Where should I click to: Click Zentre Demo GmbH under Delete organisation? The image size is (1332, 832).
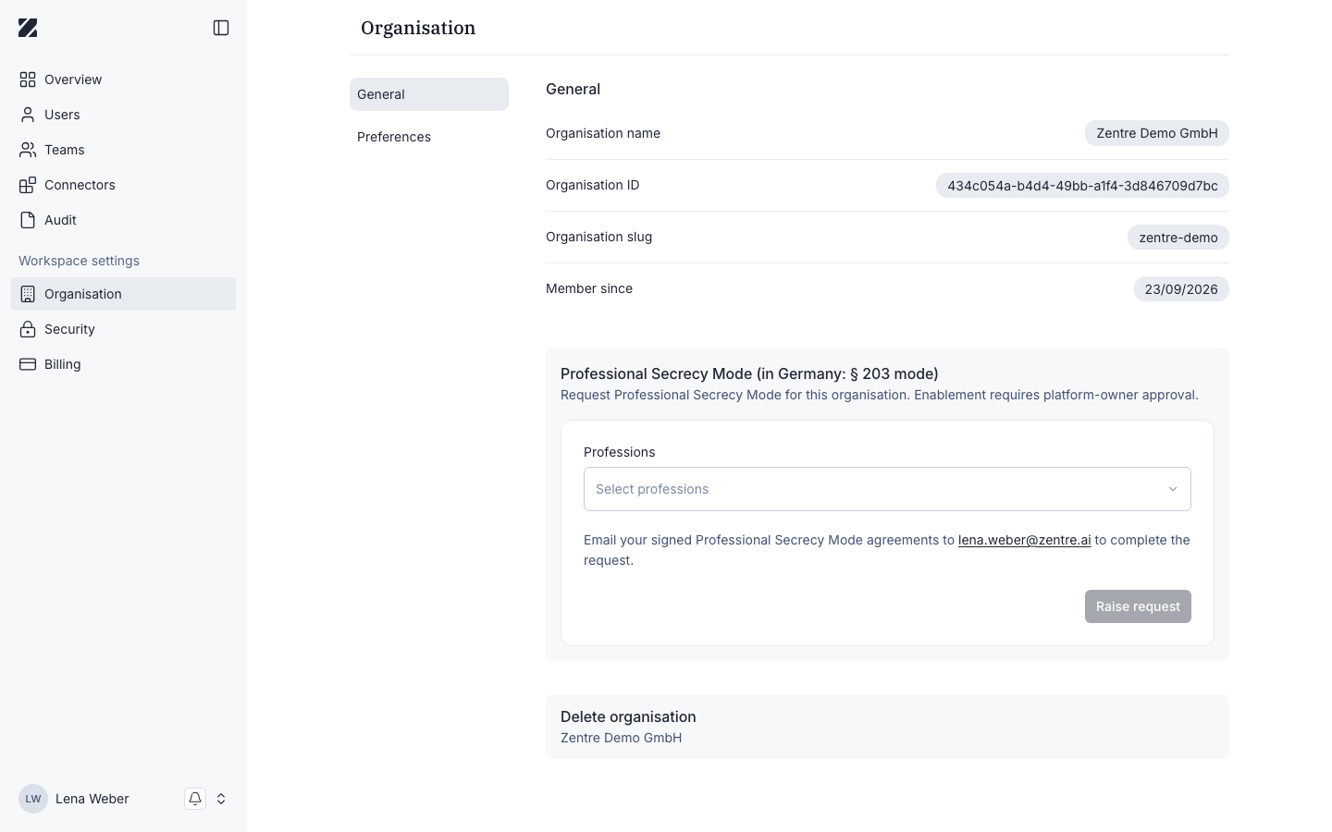click(621, 738)
